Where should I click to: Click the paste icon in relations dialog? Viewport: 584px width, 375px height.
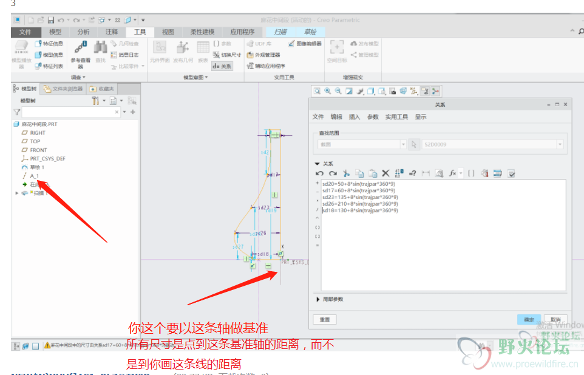tap(373, 173)
